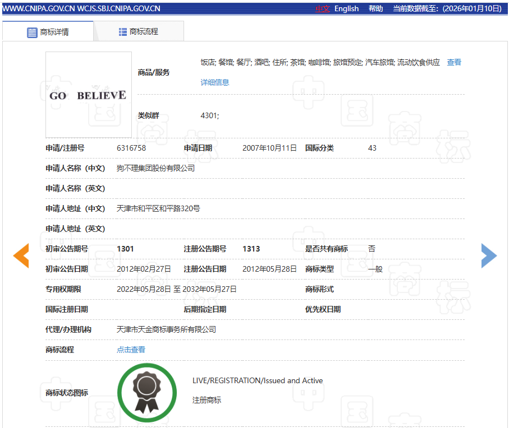This screenshot has width=509, height=428.
Task: Click the LIVE/REGISTRATION status text
Action: pos(257,380)
